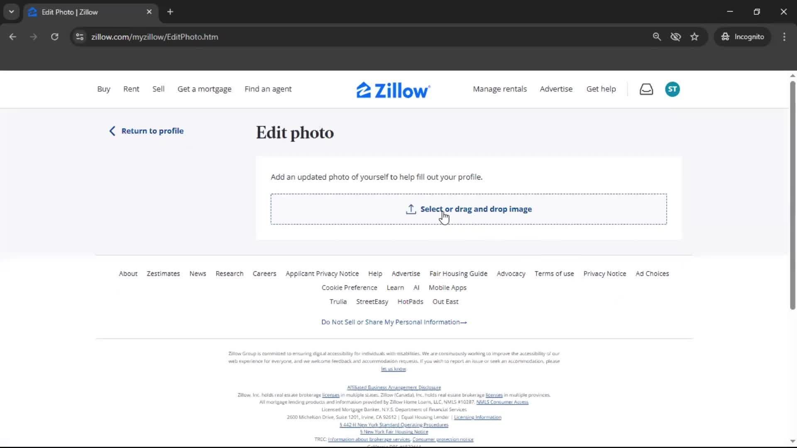Click the third-party cookies eye icon

pyautogui.click(x=676, y=37)
